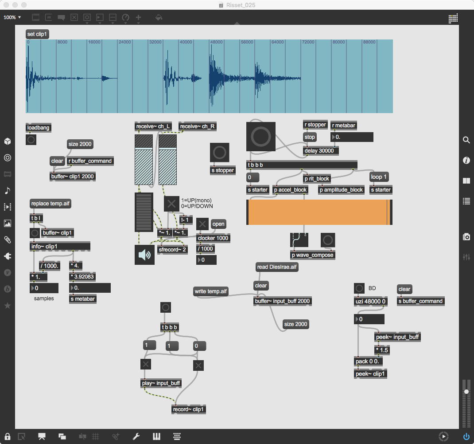Viewport: 474px width, 444px height.
Task: Click the loop 1 message box
Action: point(379,177)
